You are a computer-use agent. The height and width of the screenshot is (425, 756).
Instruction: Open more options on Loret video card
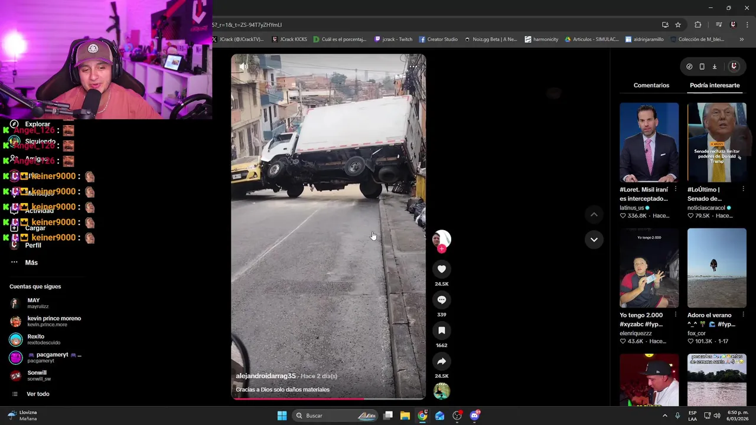coord(676,189)
